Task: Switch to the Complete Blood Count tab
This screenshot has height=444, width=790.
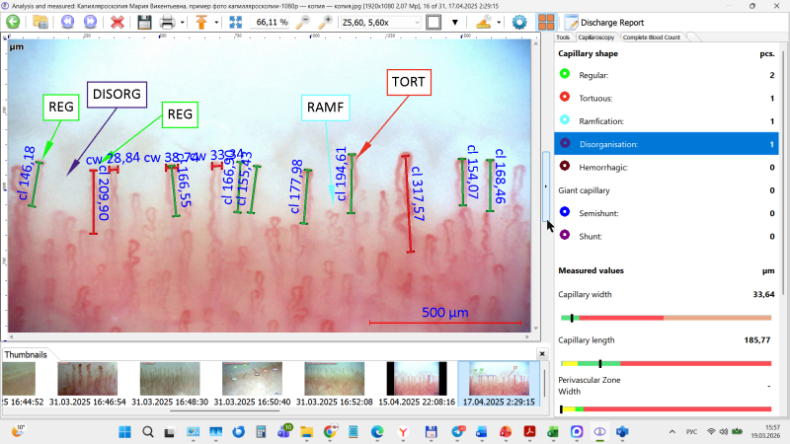Action: point(652,37)
